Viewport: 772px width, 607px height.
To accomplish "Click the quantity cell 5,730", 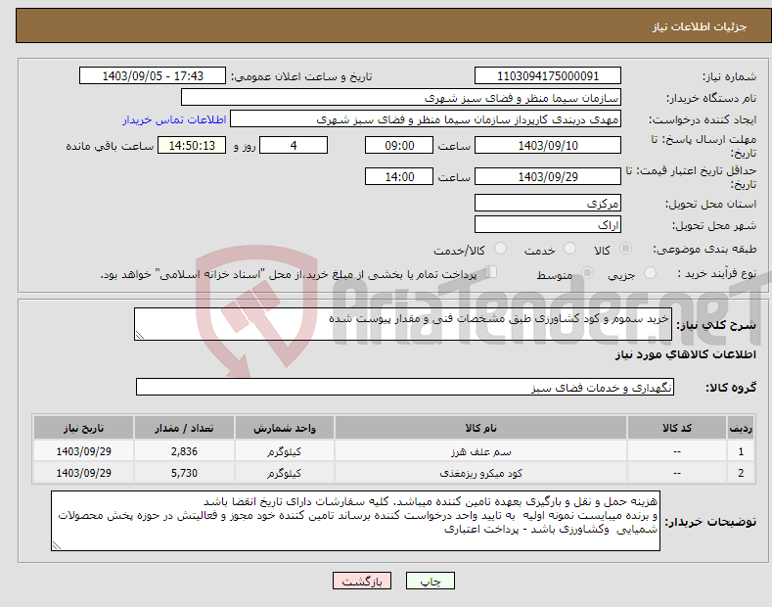I will tap(184, 473).
